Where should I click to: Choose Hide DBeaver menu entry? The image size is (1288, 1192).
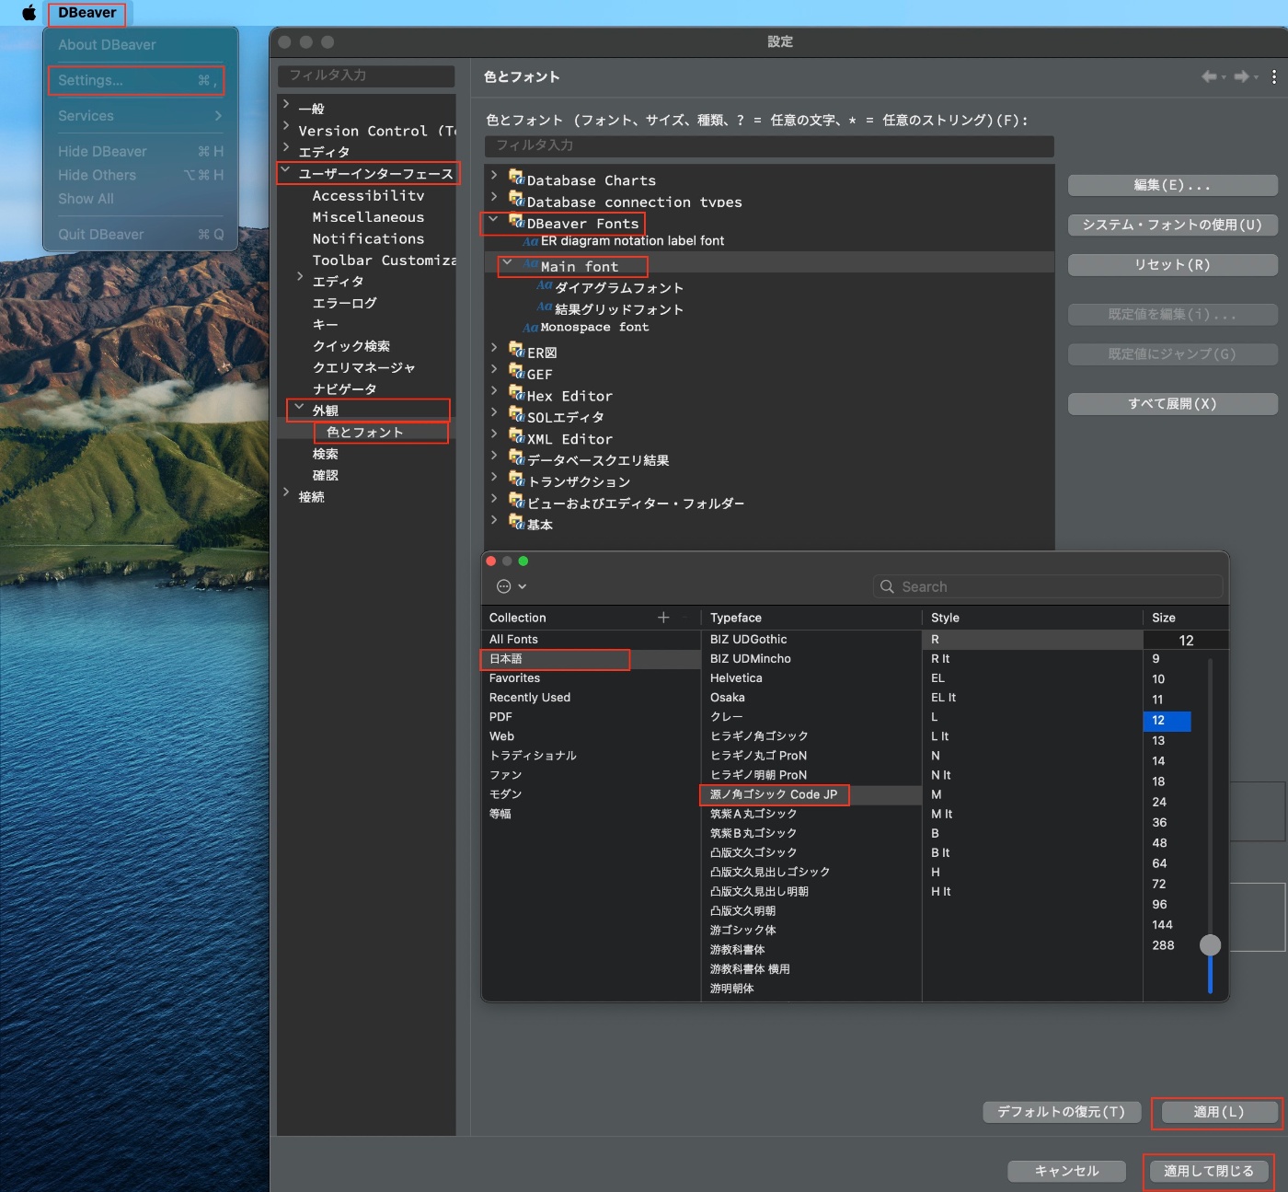point(141,151)
